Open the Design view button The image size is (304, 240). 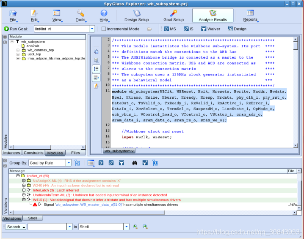click(237, 29)
